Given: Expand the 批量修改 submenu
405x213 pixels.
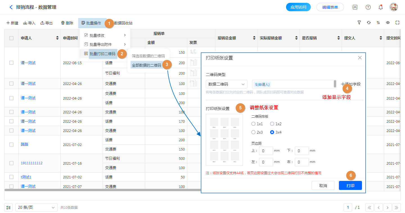Looking at the screenshot, I should (x=105, y=35).
